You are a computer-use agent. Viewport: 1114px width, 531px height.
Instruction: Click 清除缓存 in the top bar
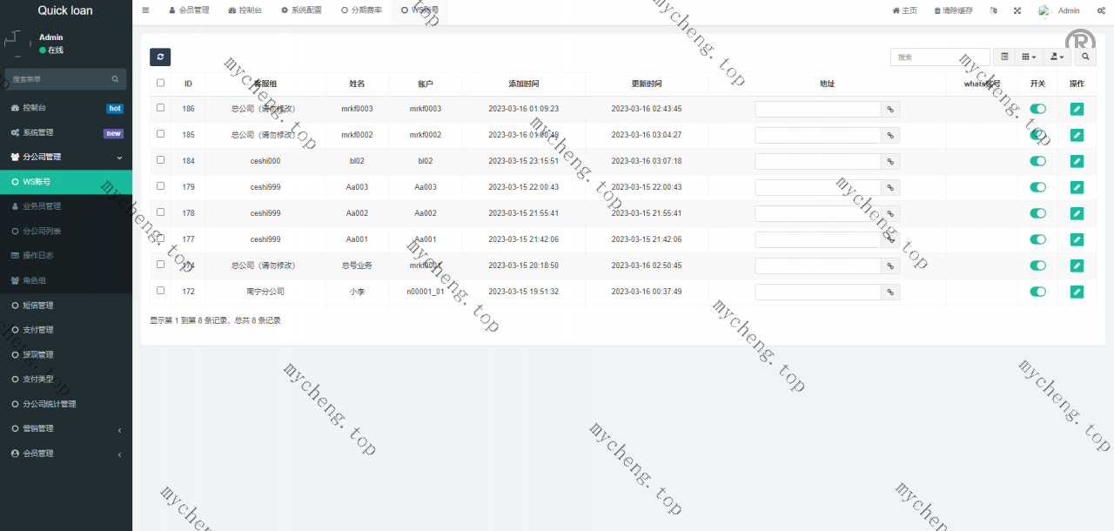tap(954, 10)
